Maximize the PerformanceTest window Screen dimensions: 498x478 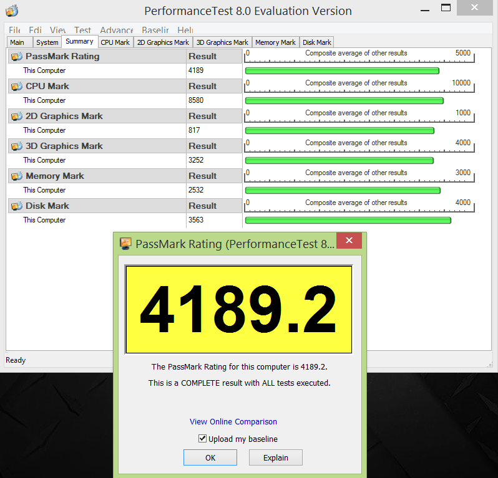446,8
